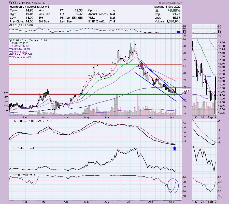Click the 'On Balance Vol' indicator label
This screenshot has height=204, width=229.
23,148
